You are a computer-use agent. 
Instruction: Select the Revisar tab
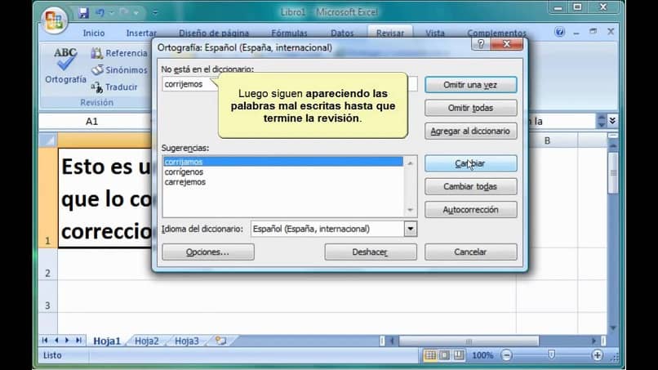point(390,33)
